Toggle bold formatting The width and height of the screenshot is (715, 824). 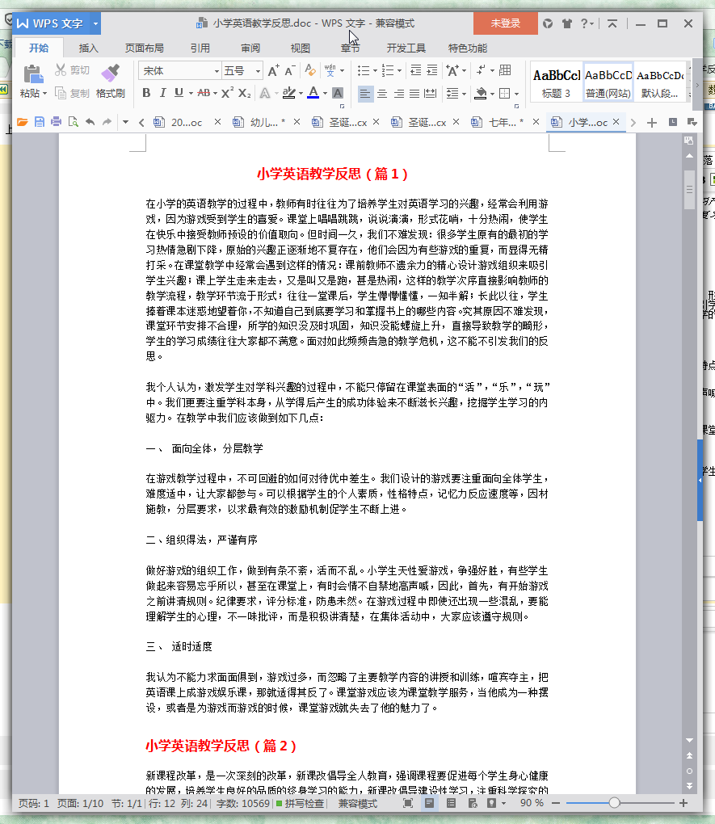click(146, 93)
